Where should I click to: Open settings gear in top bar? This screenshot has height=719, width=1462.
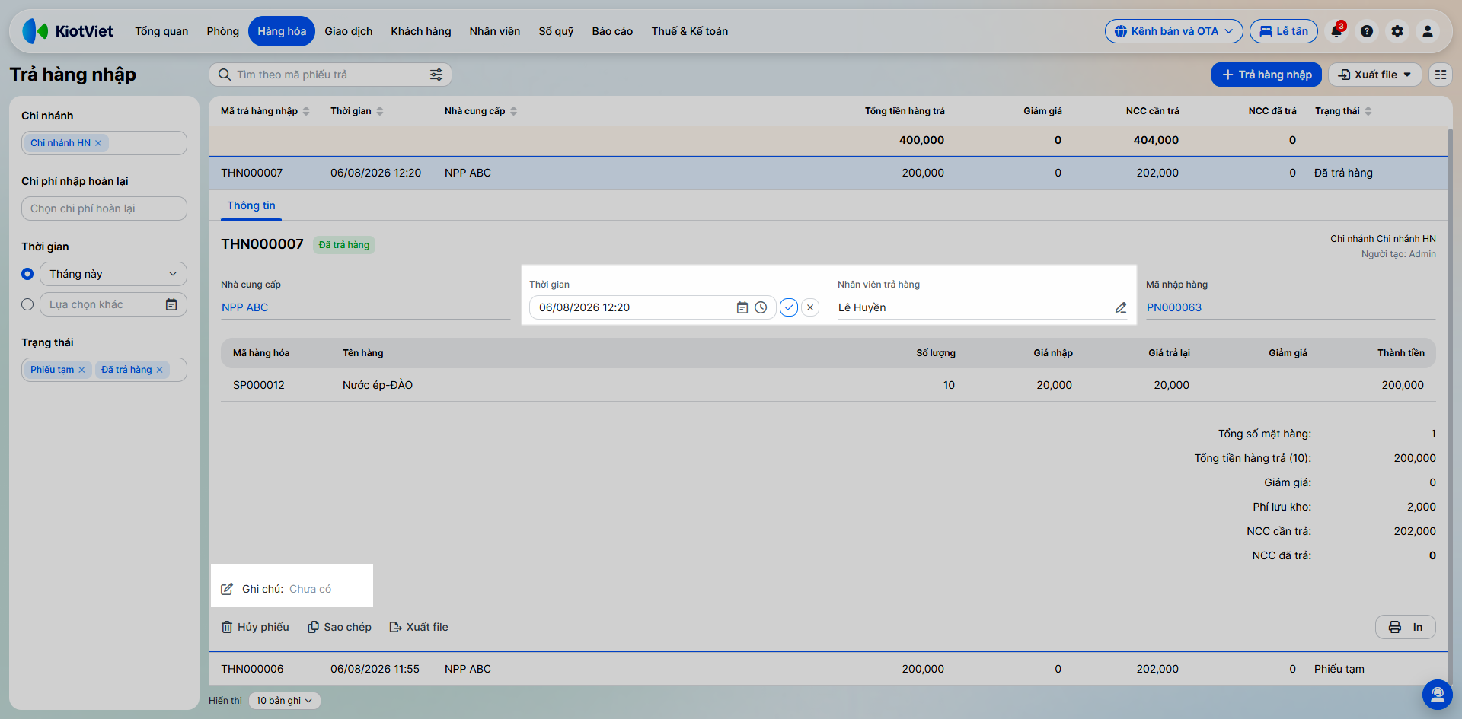(1397, 31)
